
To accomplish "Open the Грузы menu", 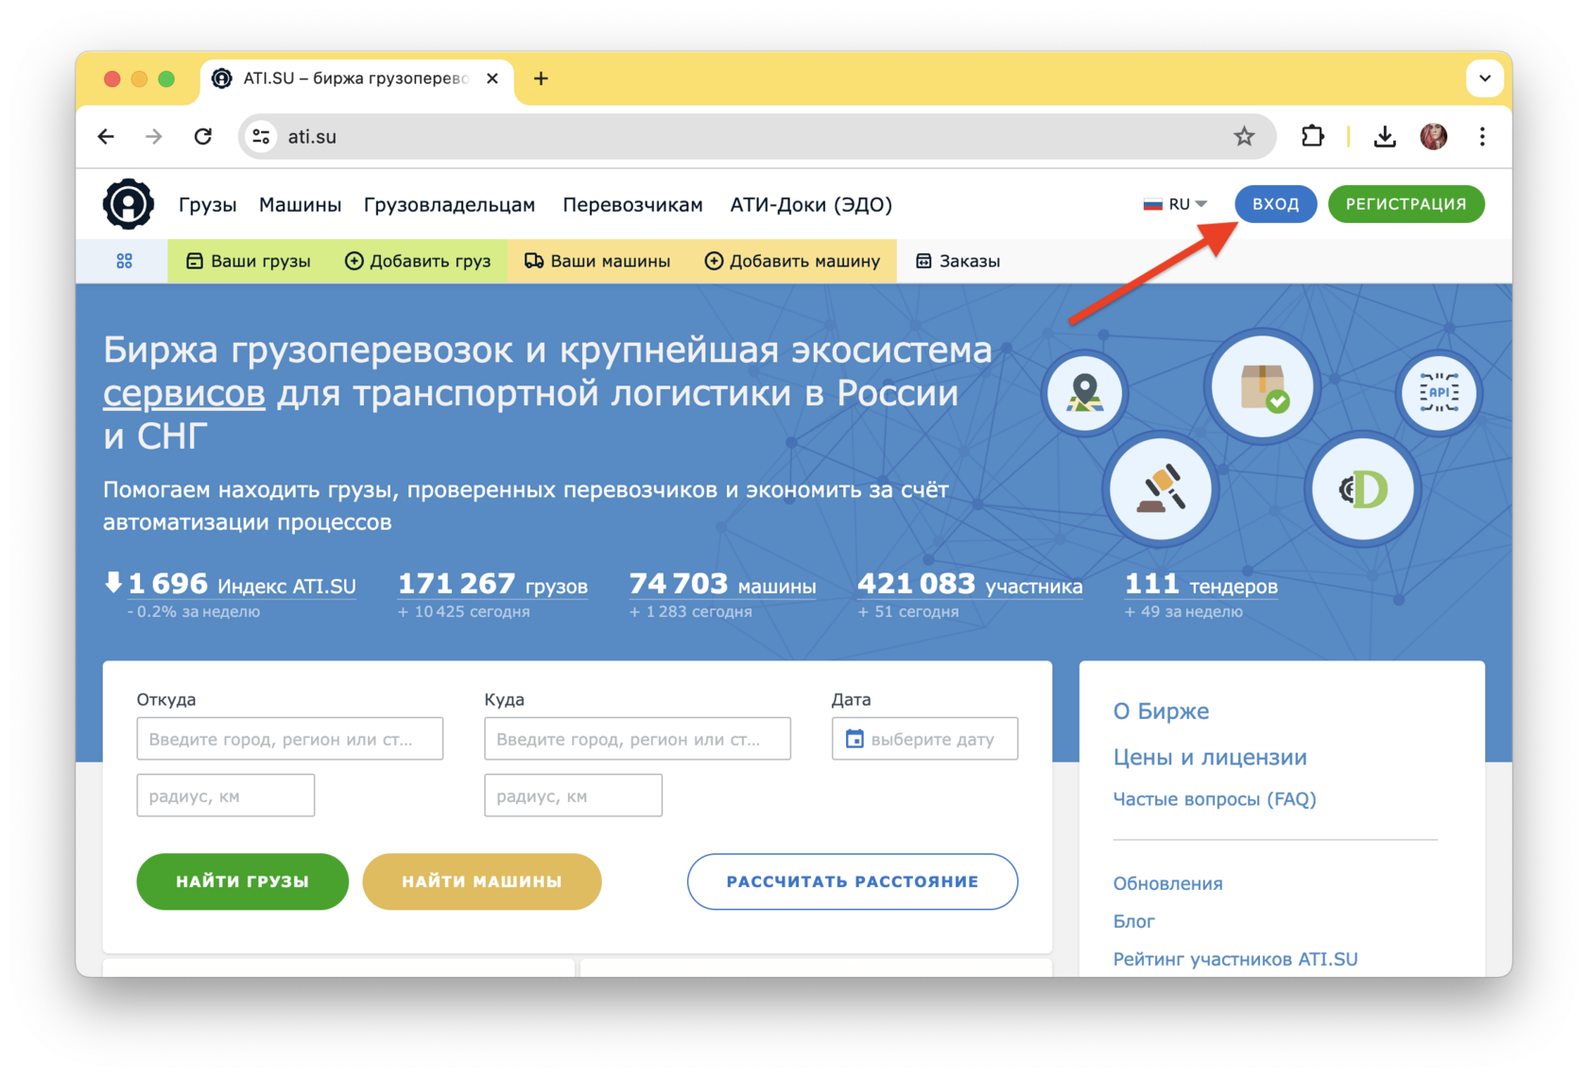I will point(207,204).
